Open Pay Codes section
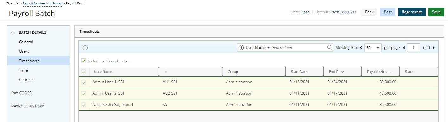Image resolution: width=448 pixels, height=122 pixels. click(22, 93)
